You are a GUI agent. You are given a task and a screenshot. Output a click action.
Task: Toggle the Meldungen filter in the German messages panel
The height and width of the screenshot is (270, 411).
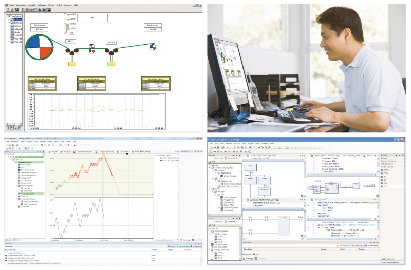click(x=196, y=246)
